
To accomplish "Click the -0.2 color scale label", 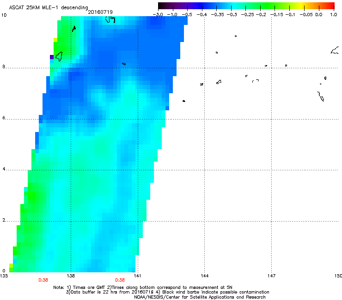I will 261,15.
